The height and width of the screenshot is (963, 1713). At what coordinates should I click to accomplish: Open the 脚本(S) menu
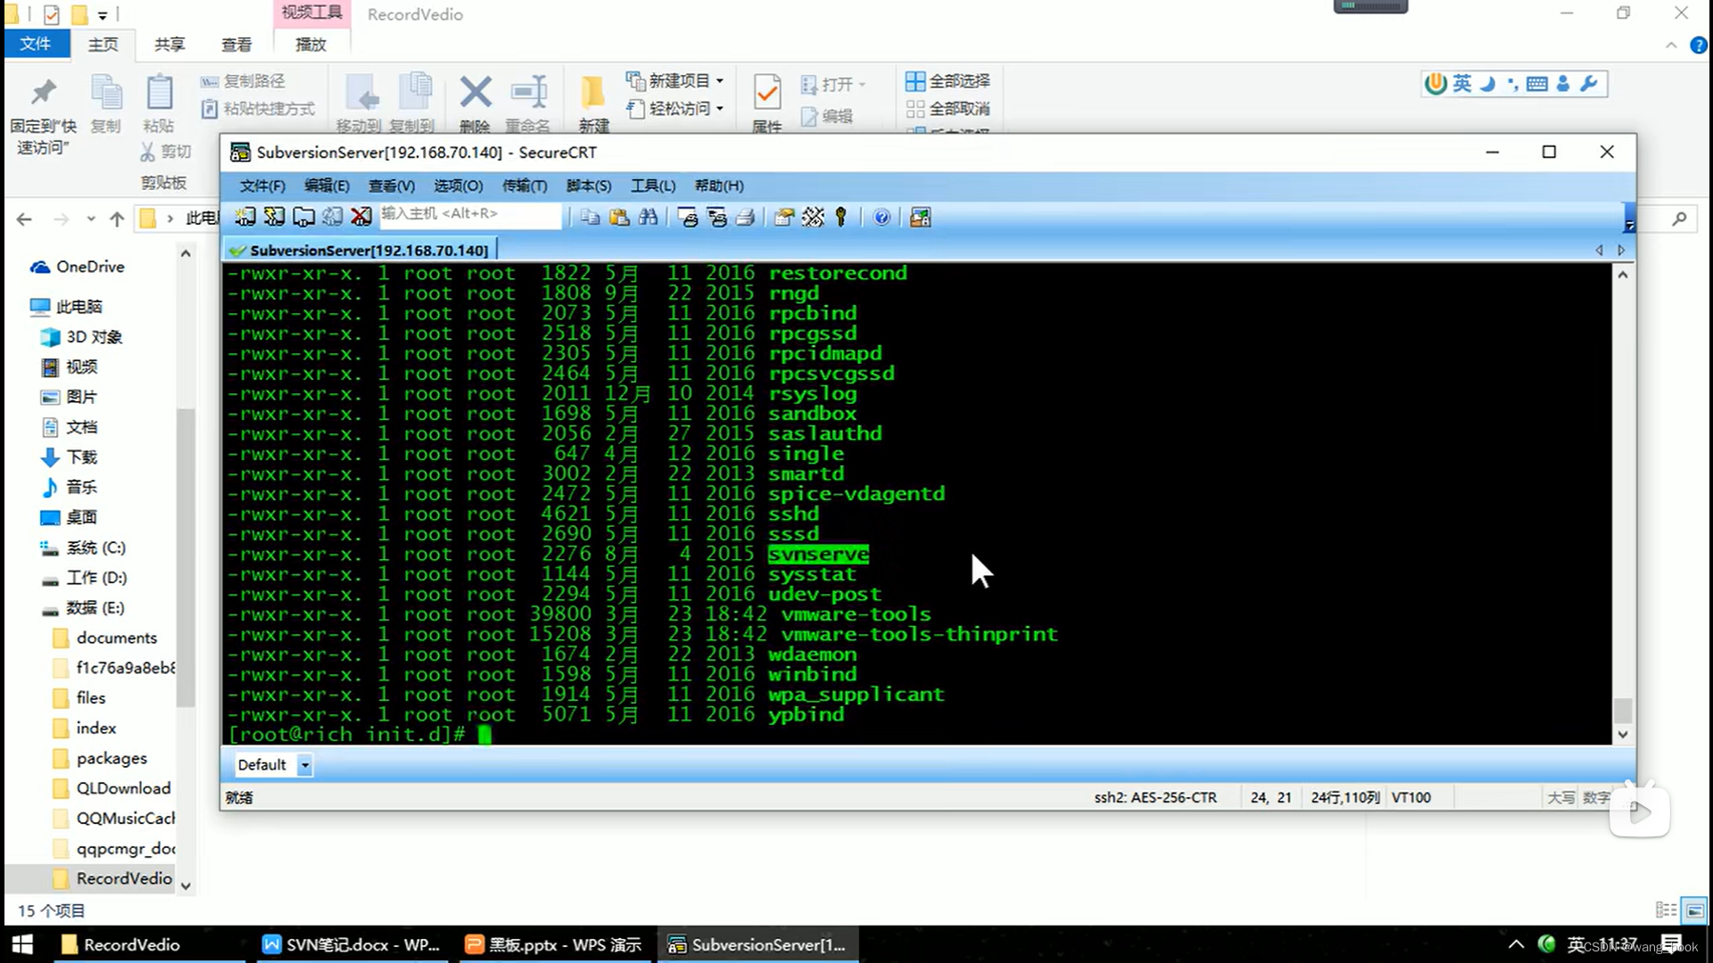click(x=588, y=185)
